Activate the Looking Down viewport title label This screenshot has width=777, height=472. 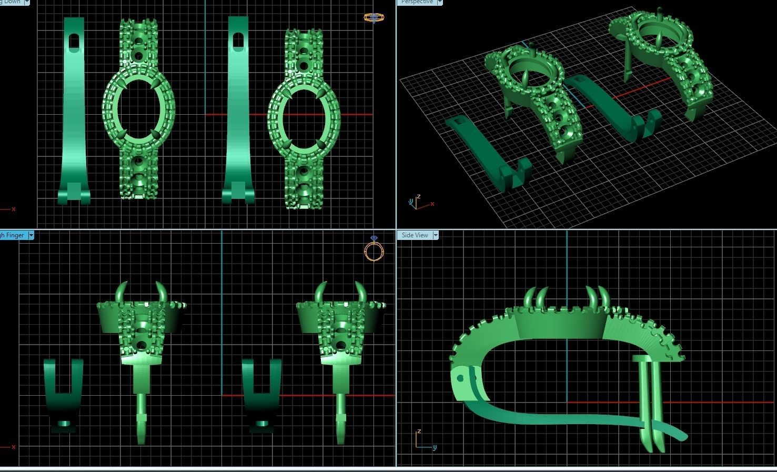click(x=11, y=2)
